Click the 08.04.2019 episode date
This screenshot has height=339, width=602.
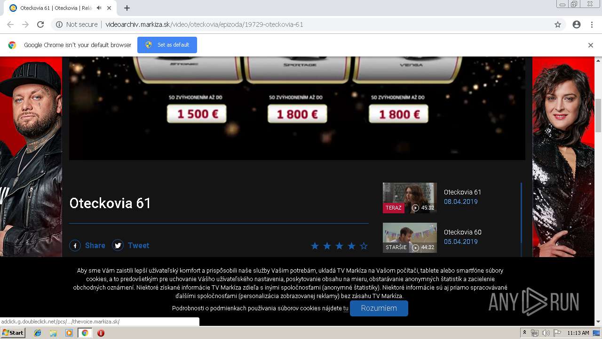460,202
